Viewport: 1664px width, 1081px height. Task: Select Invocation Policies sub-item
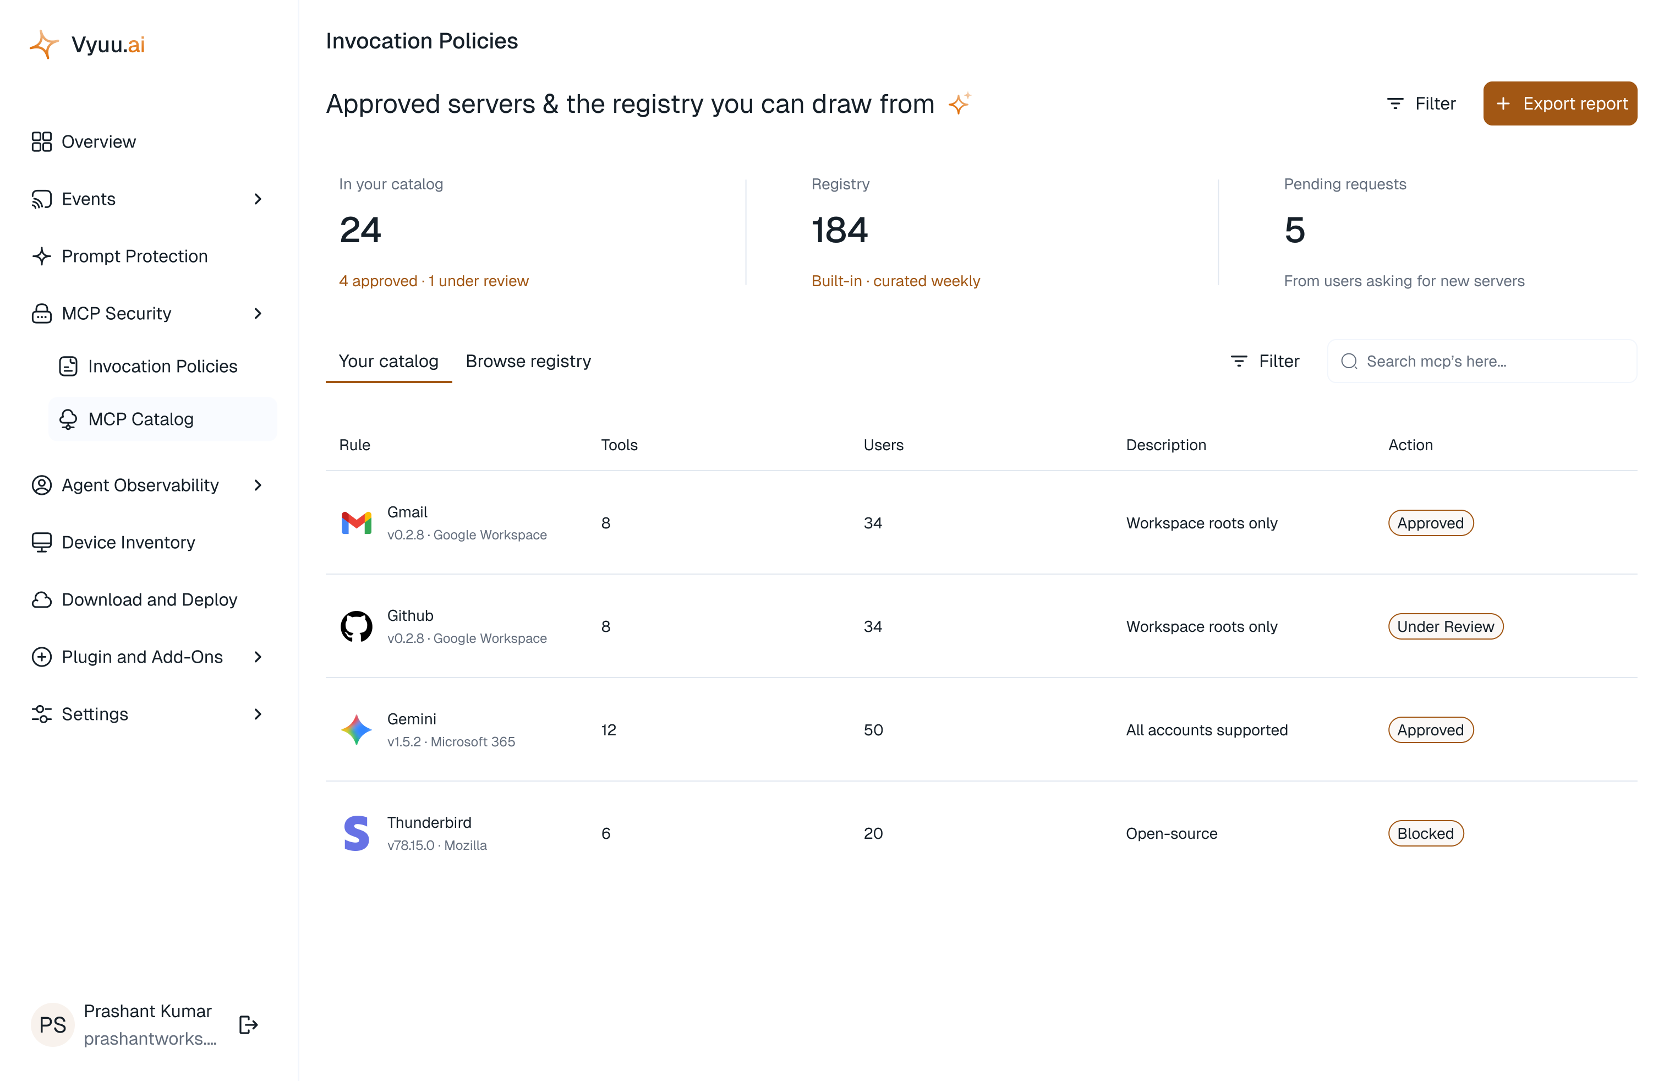(x=162, y=365)
